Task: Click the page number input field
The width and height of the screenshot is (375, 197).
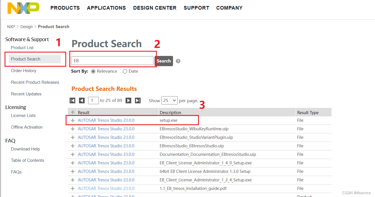Action: (x=93, y=100)
